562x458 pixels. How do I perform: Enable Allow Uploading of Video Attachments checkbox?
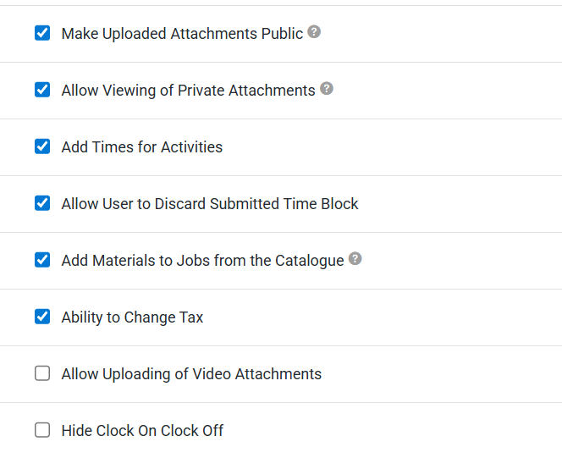pos(42,373)
